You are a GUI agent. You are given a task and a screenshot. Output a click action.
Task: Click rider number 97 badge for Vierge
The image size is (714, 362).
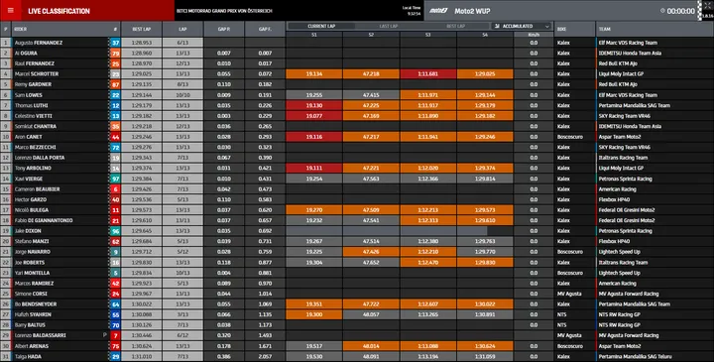click(115, 179)
